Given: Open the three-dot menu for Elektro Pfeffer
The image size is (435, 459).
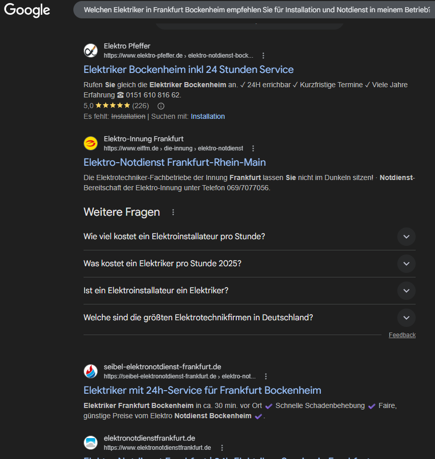Looking at the screenshot, I should point(263,55).
